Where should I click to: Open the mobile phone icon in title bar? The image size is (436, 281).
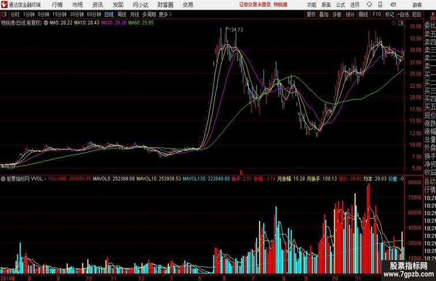[380, 5]
